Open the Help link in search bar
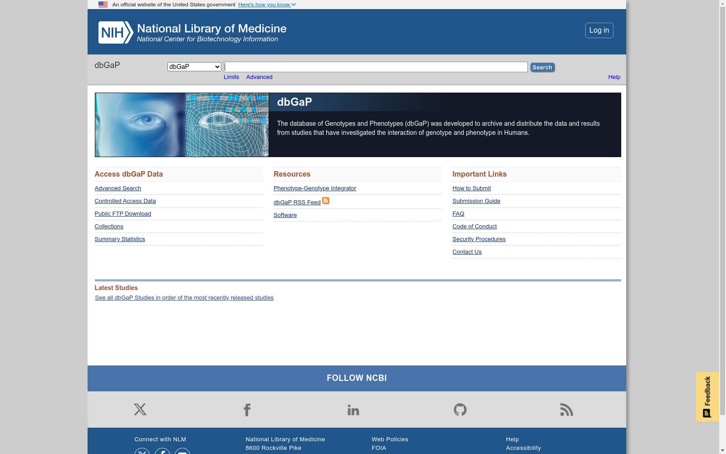This screenshot has width=726, height=454. click(614, 77)
